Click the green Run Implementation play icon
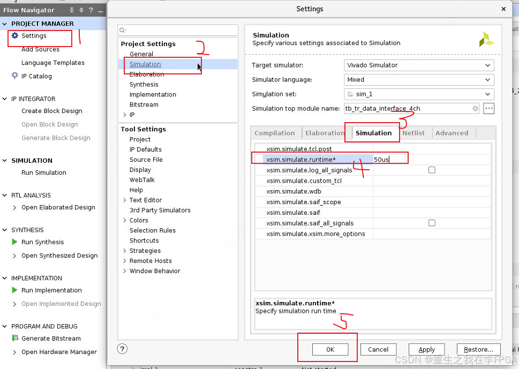 [x=14, y=290]
